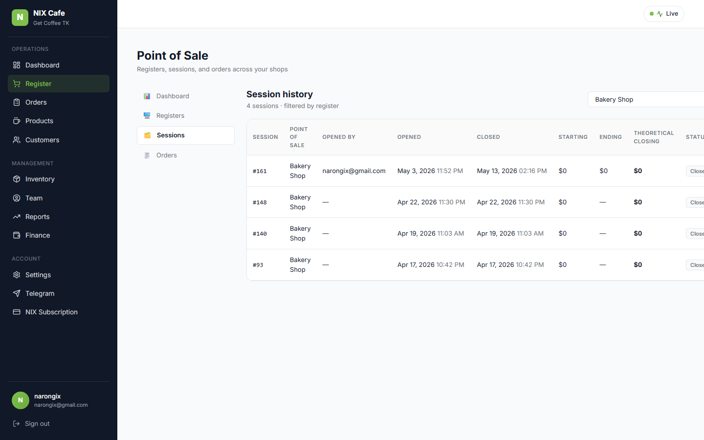This screenshot has height=440, width=704.
Task: Go to Orders in the main sidebar
Action: [59, 102]
